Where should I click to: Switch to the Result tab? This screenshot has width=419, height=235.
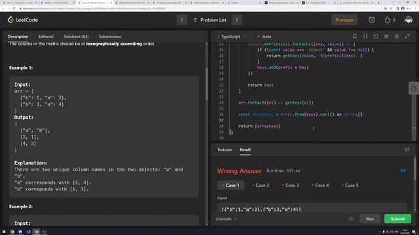(x=245, y=149)
